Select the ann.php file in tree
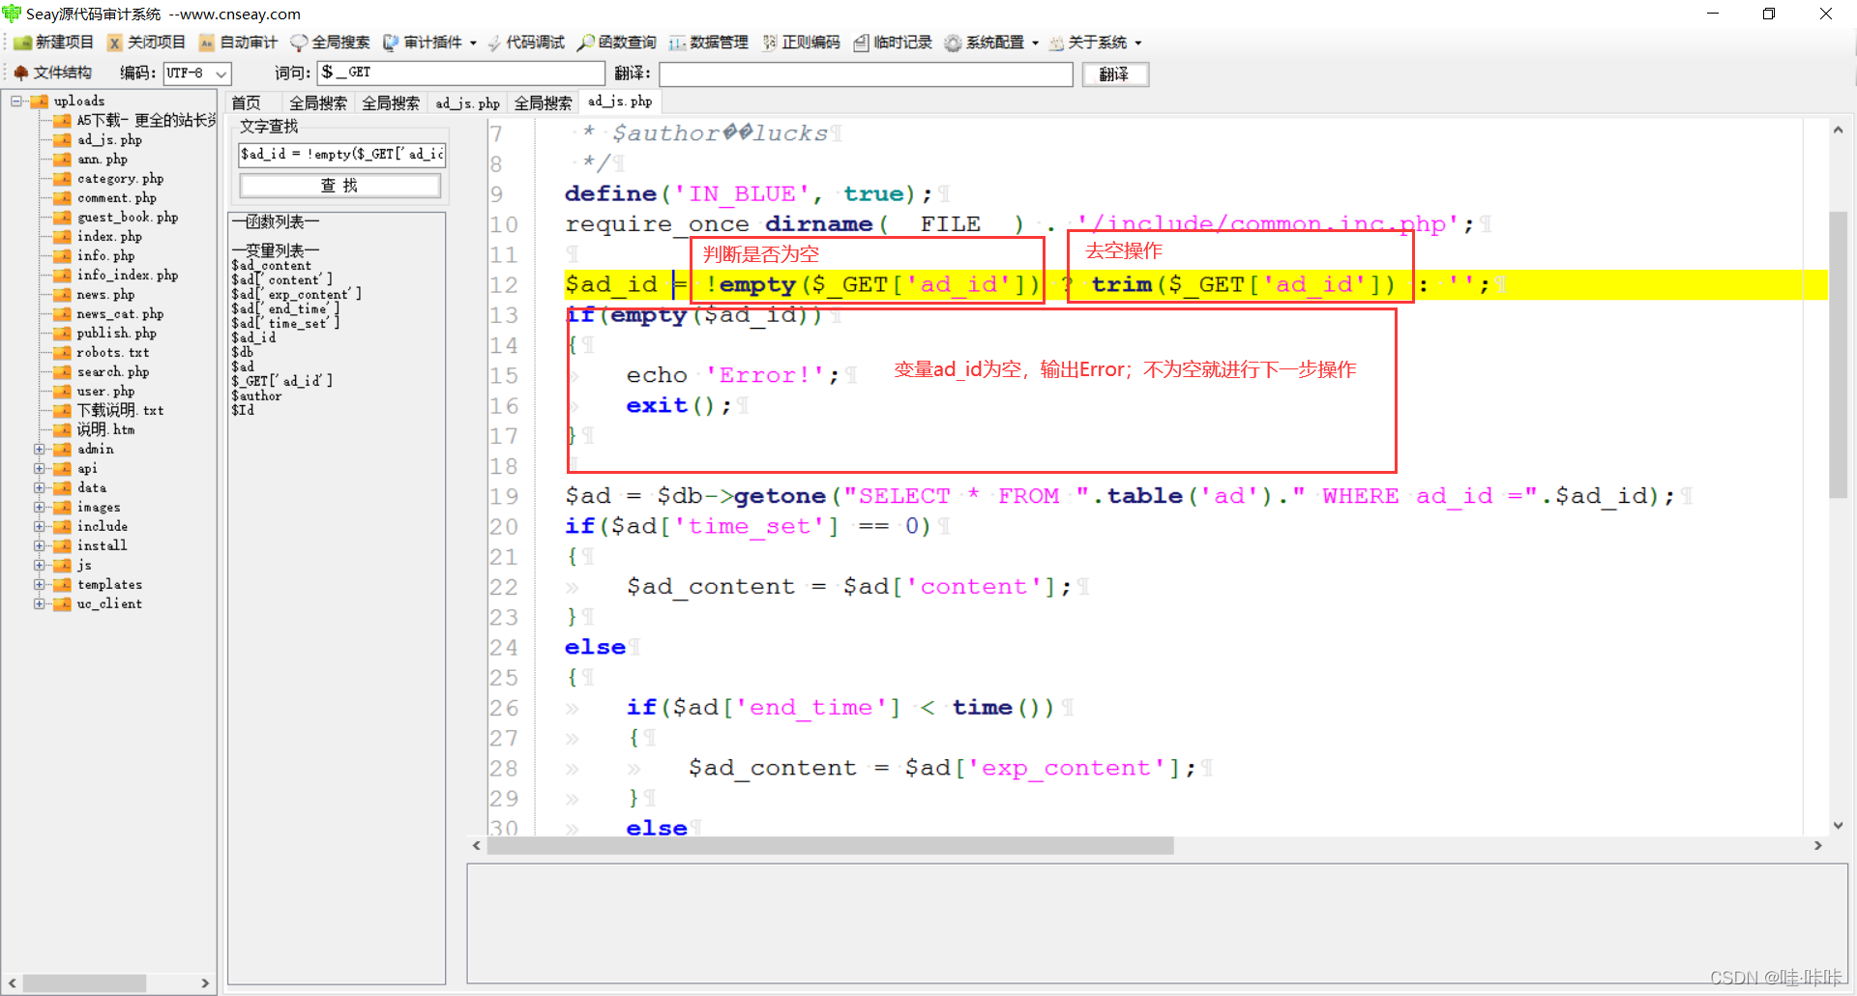 (102, 160)
